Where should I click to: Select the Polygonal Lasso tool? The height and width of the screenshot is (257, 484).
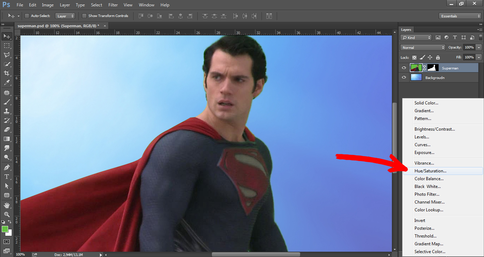pyautogui.click(x=6, y=55)
